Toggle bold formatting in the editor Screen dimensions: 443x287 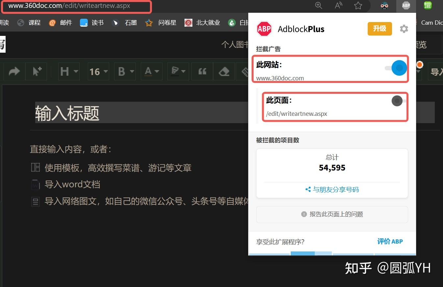[122, 71]
